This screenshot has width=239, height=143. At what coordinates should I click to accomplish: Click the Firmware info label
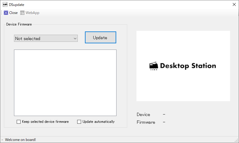coord(146,122)
